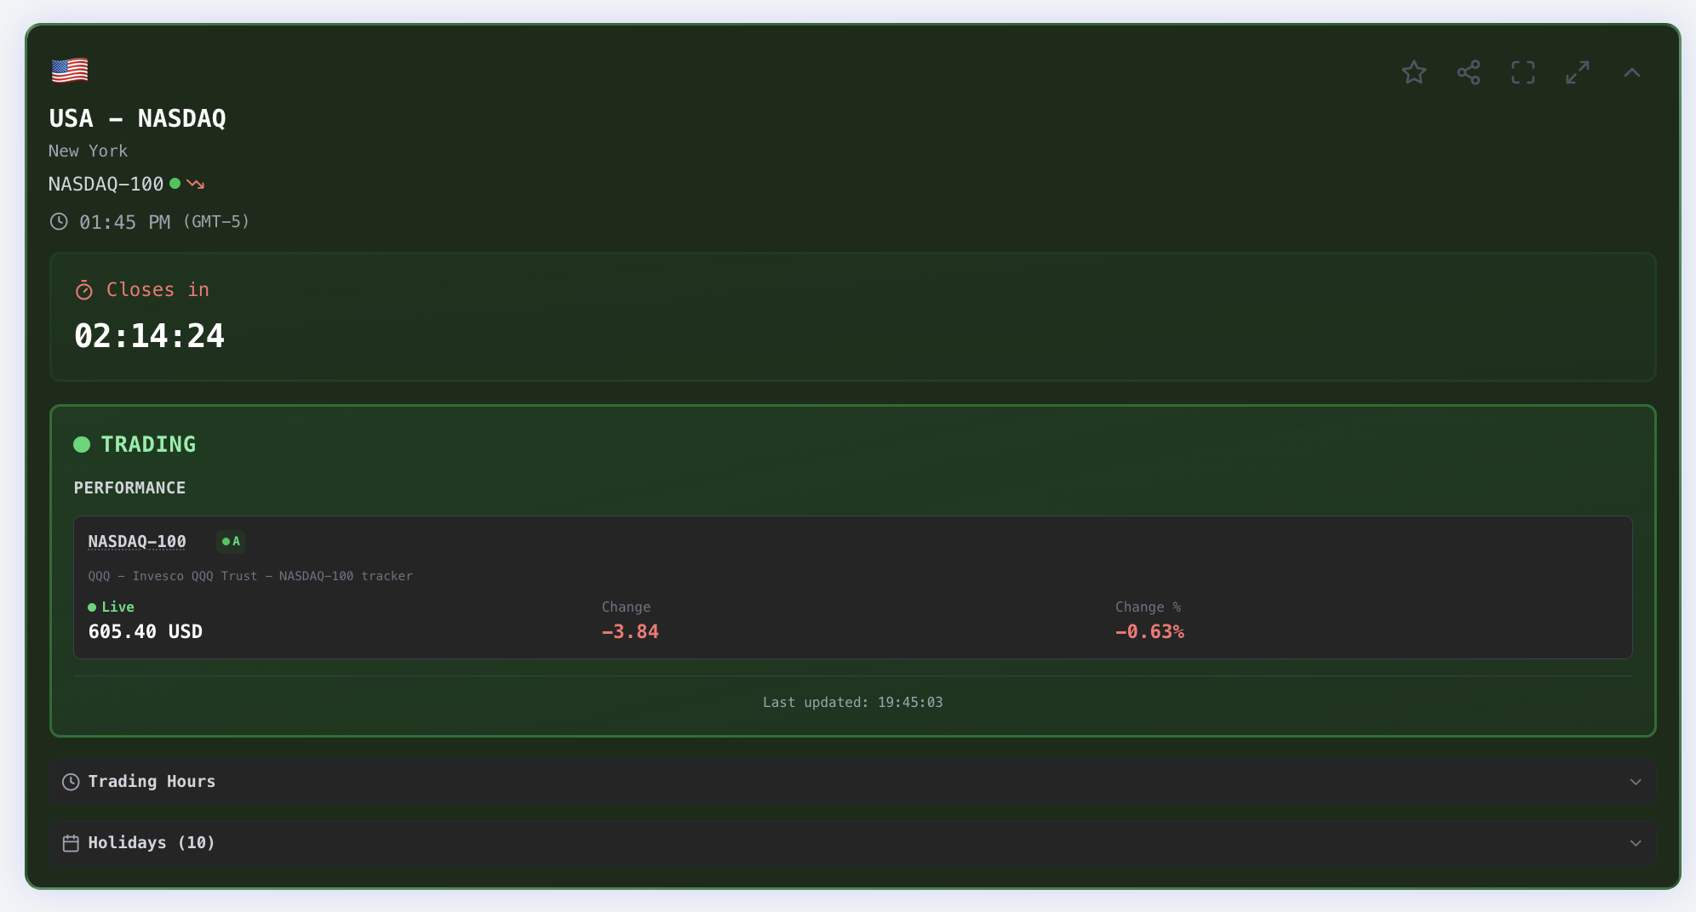The image size is (1696, 912).
Task: Click the US flag icon
Action: (70, 70)
